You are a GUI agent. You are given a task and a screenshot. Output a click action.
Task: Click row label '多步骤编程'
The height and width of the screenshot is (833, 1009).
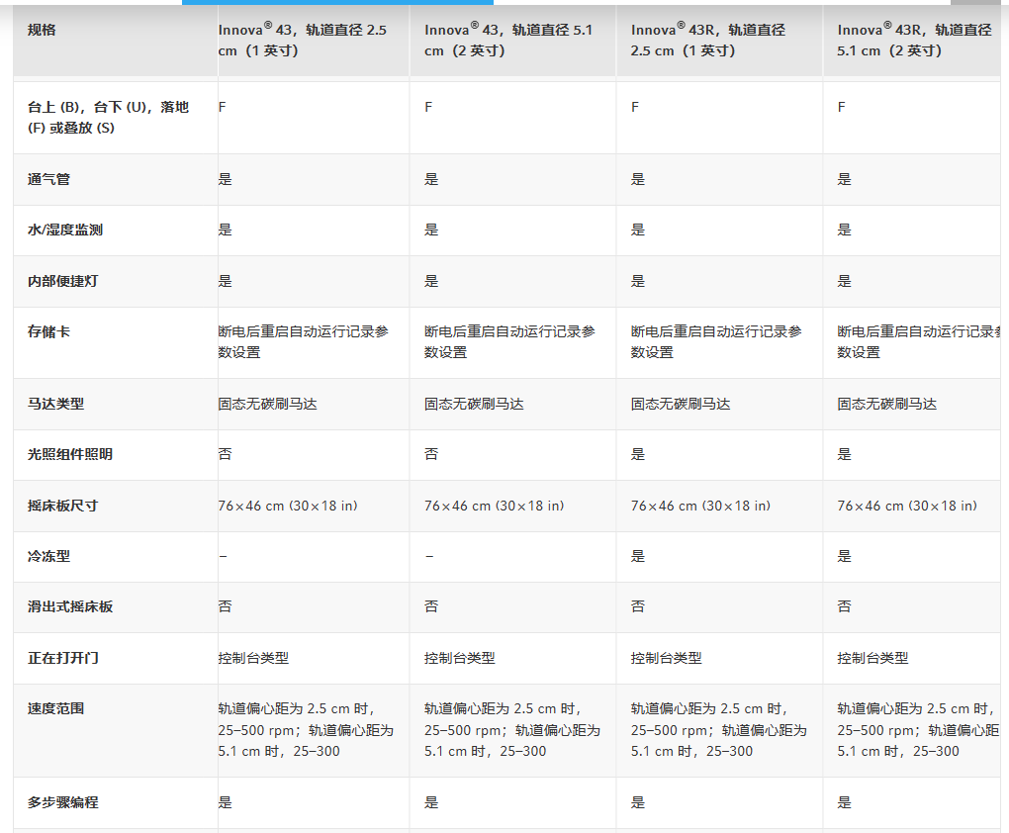coord(63,802)
